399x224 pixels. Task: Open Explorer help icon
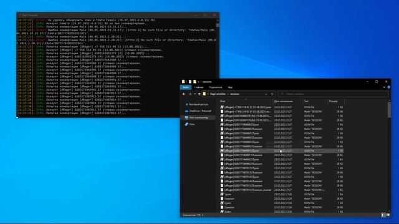click(388, 87)
